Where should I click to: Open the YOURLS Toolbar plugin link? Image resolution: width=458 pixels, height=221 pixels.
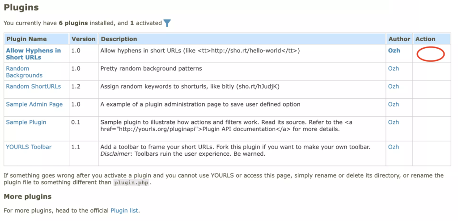pyautogui.click(x=29, y=147)
